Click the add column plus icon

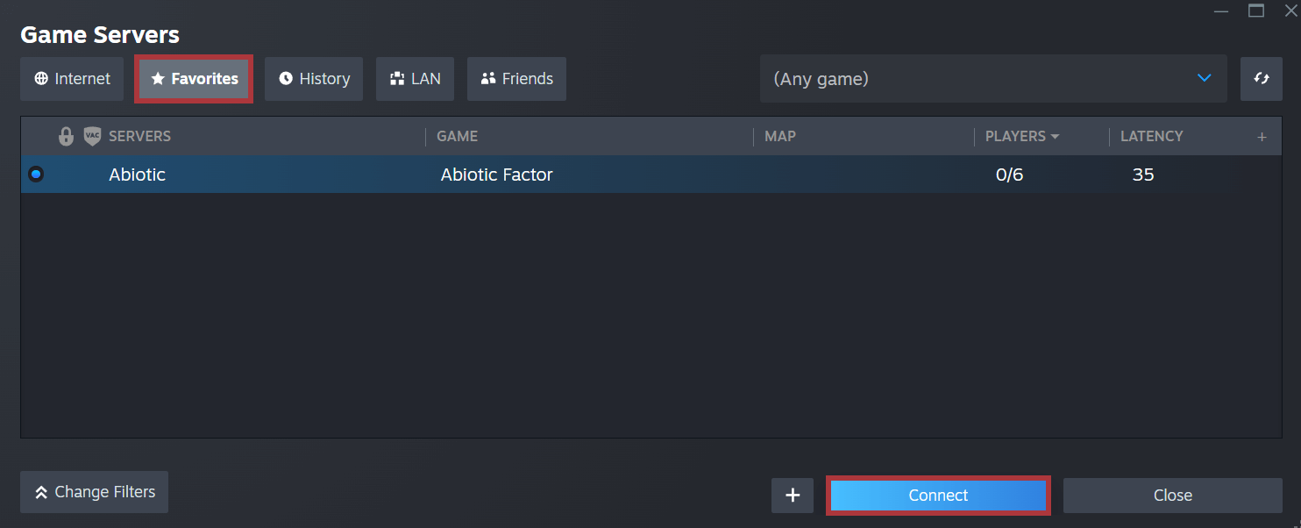click(1262, 137)
